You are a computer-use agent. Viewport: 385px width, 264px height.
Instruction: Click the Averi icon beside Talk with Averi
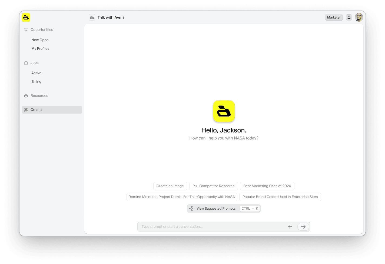click(x=92, y=17)
